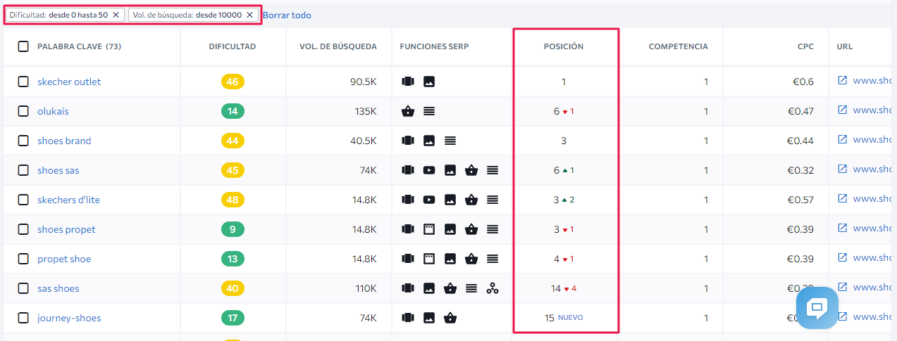The height and width of the screenshot is (341, 897).
Task: Check the shoes propet row checkbox
Action: point(23,229)
